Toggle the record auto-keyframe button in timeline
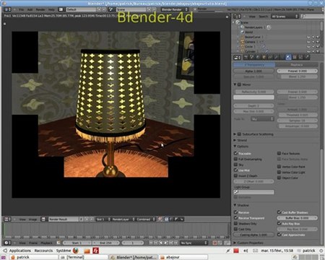 (x=214, y=243)
